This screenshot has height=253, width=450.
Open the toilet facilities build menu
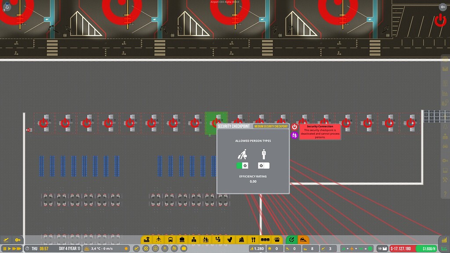point(229,239)
